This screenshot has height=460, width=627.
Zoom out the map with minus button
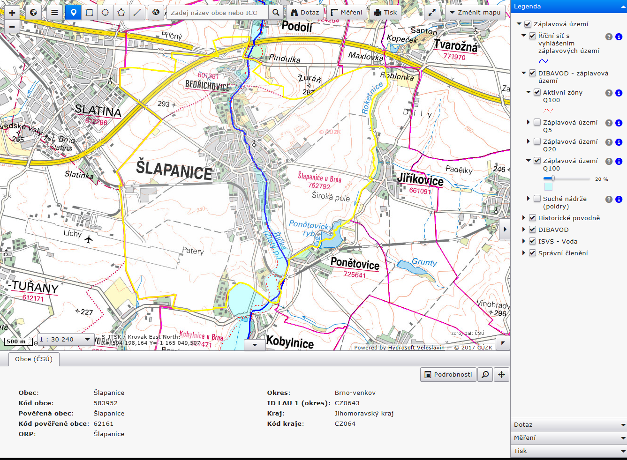point(12,27)
